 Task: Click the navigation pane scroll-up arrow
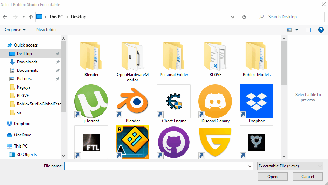[x=63, y=39]
